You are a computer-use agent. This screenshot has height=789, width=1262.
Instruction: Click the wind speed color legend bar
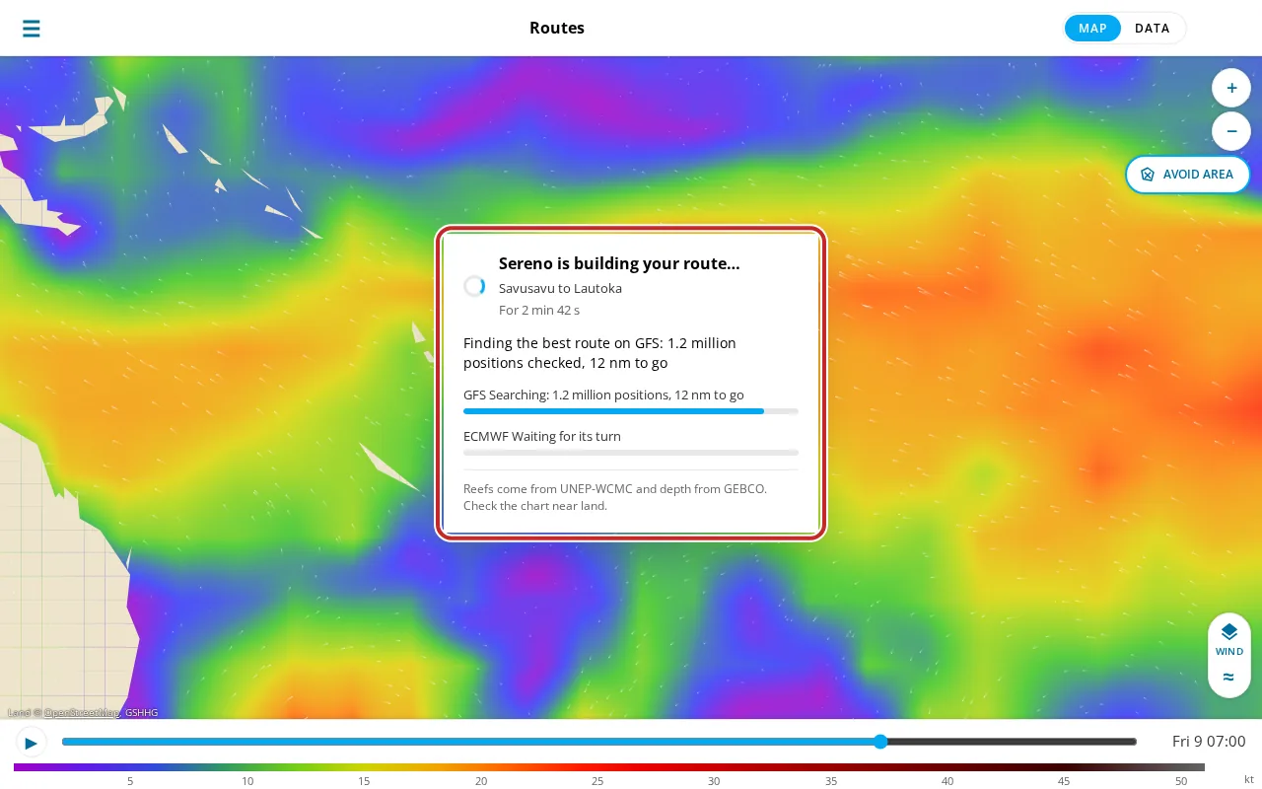[609, 767]
